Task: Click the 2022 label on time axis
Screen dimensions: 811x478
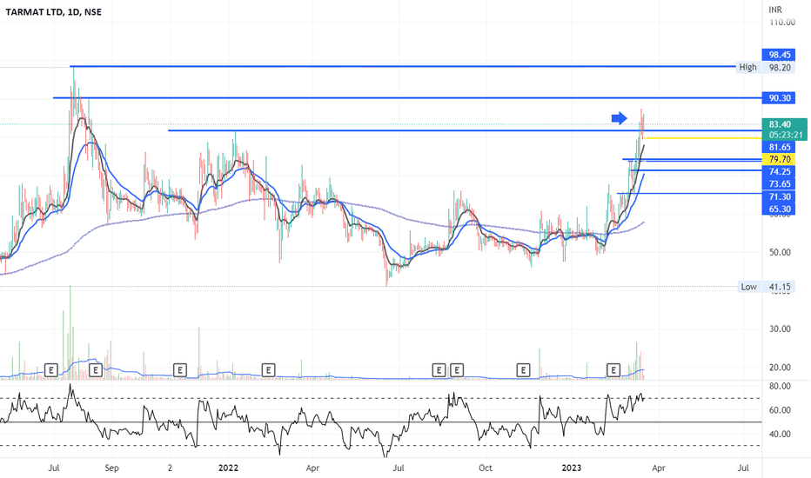Action: pos(228,468)
